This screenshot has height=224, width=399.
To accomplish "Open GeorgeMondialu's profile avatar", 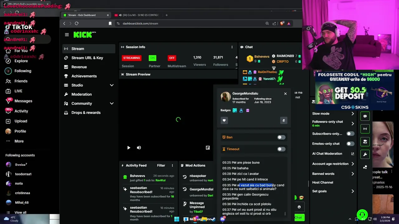I will pyautogui.click(x=226, y=97).
